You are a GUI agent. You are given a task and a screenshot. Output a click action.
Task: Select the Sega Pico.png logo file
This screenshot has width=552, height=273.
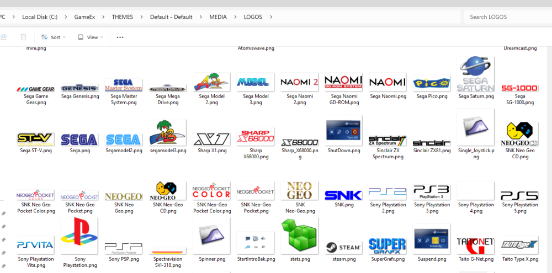point(432,84)
